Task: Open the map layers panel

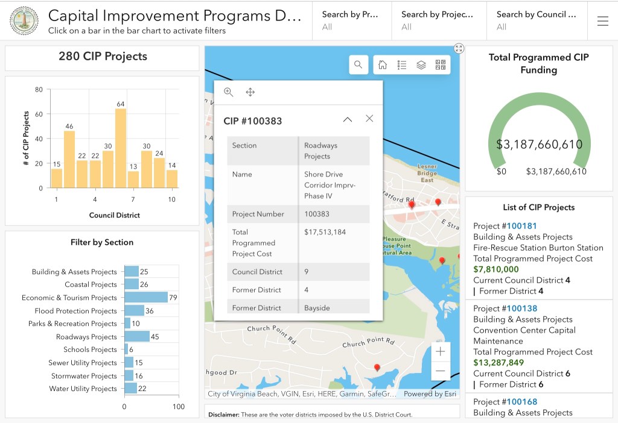Action: (x=421, y=65)
